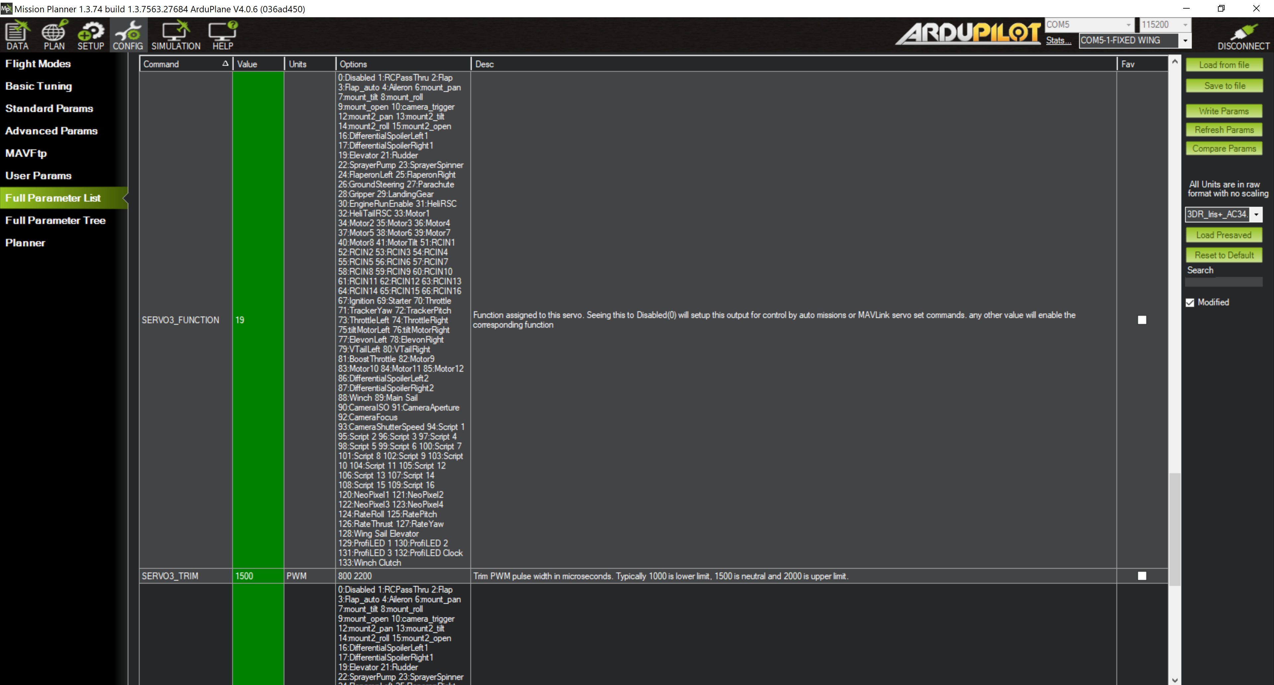Expand the 3DR_Iris+ presaved params dropdown
Viewport: 1274px width, 685px height.
[x=1256, y=214]
